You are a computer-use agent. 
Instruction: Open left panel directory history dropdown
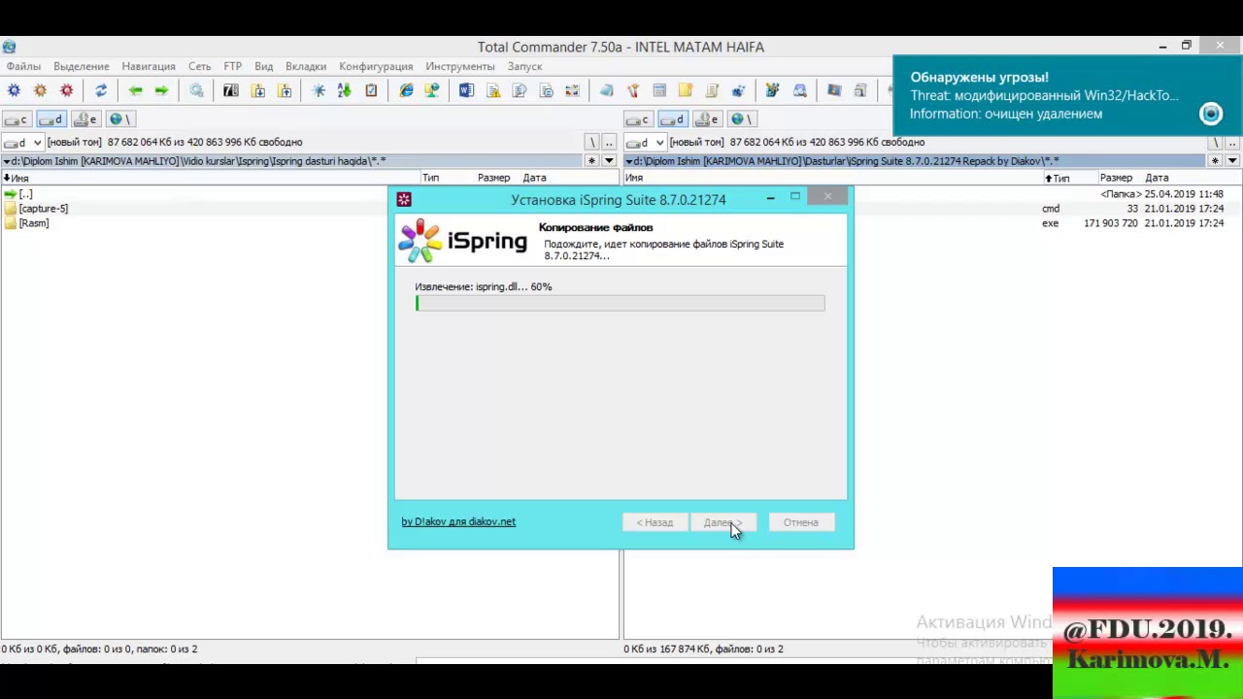click(609, 161)
